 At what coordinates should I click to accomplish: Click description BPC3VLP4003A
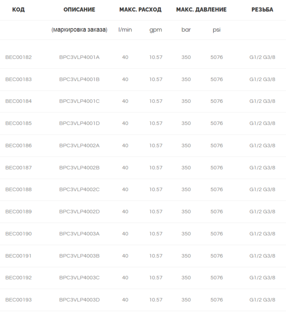[79, 234]
